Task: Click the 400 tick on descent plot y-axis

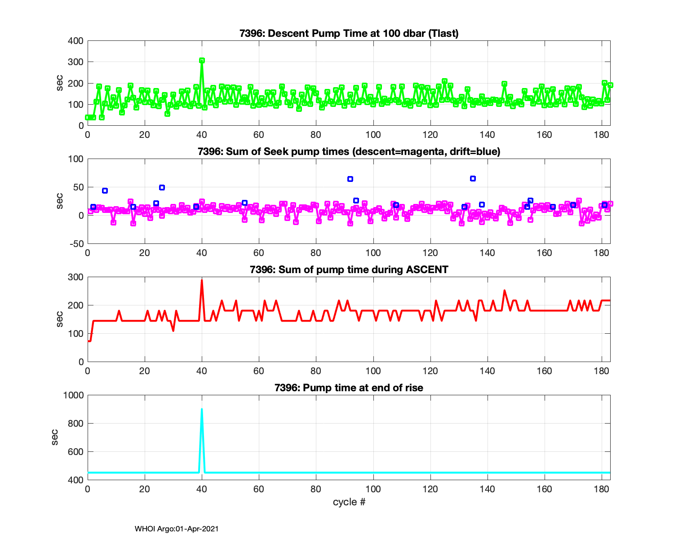Action: point(76,41)
